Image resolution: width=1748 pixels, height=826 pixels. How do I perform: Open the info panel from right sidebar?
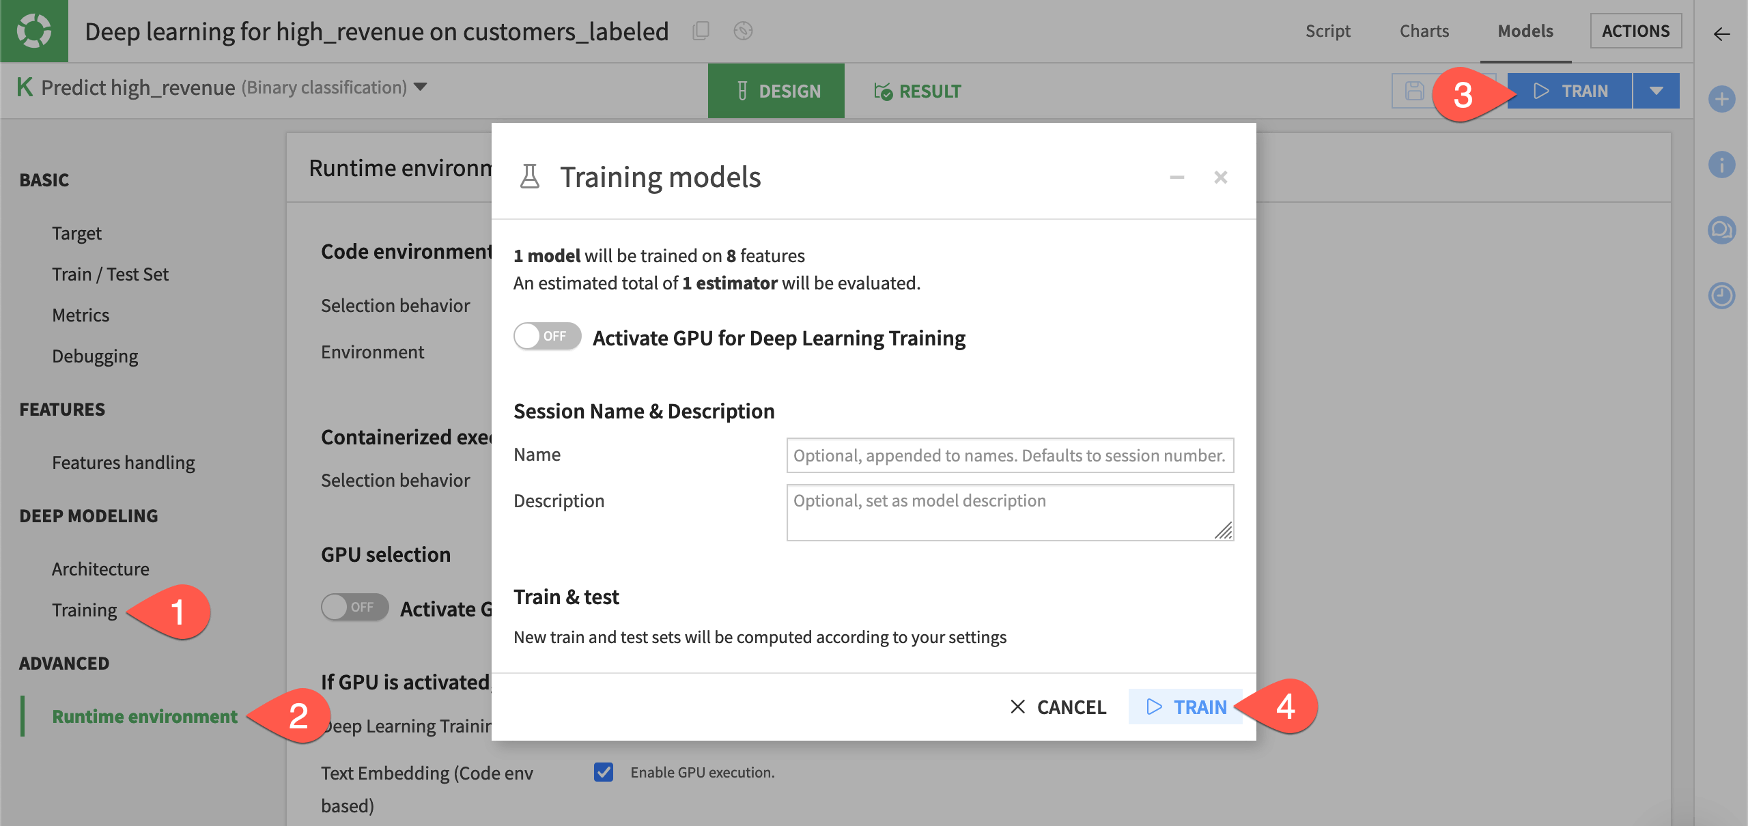click(1722, 164)
